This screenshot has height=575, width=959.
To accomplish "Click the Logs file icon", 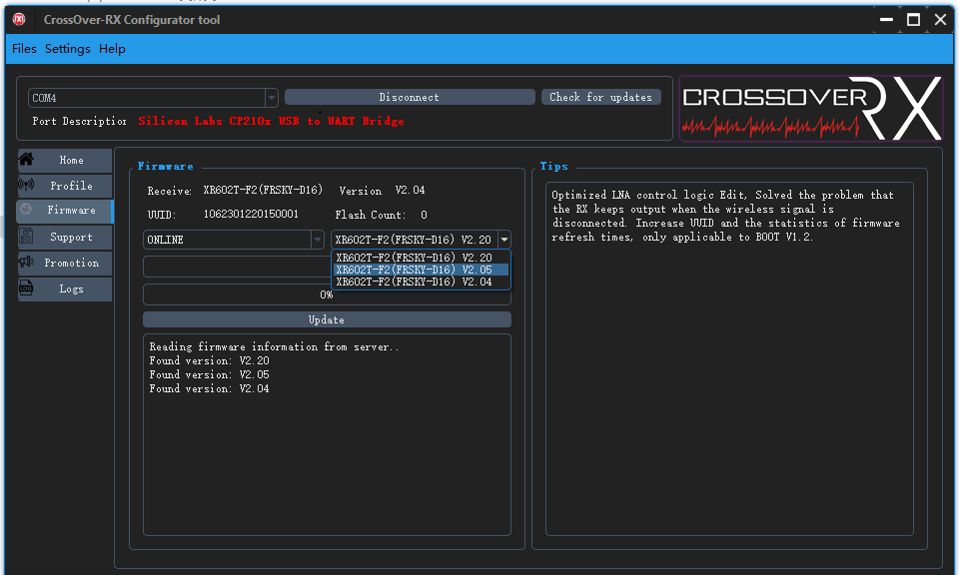I will click(x=26, y=287).
